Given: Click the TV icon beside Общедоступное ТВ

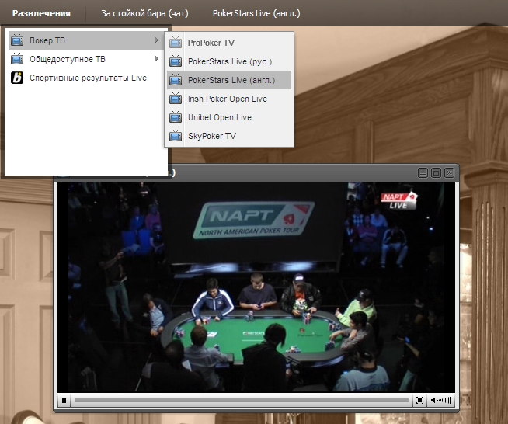Looking at the screenshot, I should pyautogui.click(x=17, y=59).
